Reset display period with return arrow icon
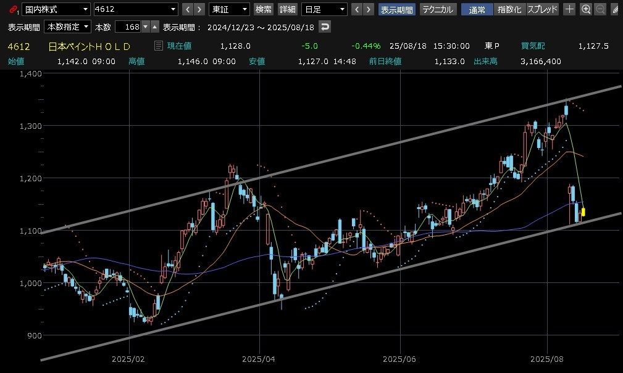623x373 pixels. [x=325, y=27]
